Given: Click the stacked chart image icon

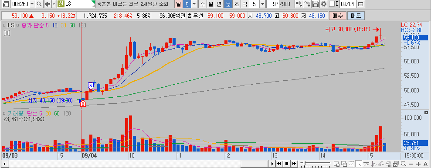Looking at the screenshot, I should [x=396, y=164].
